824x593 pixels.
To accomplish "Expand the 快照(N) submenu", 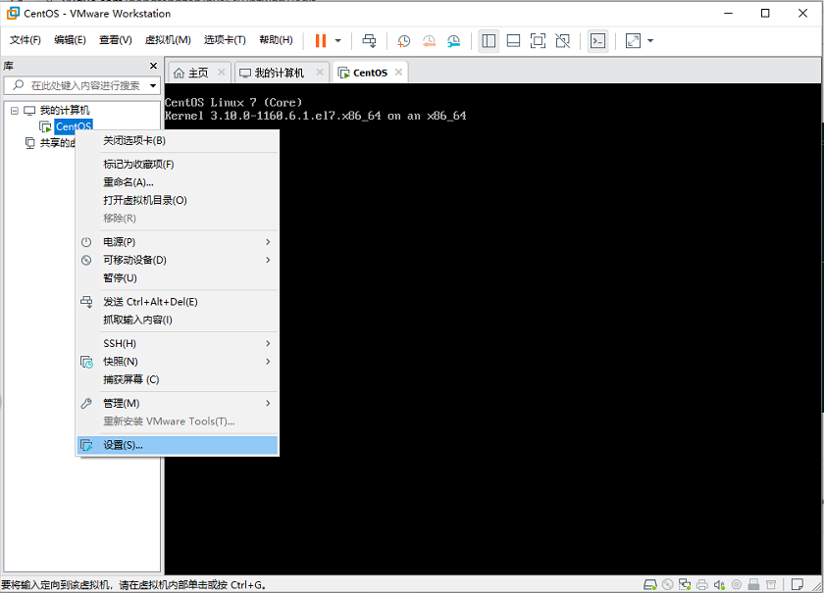I will (x=178, y=362).
